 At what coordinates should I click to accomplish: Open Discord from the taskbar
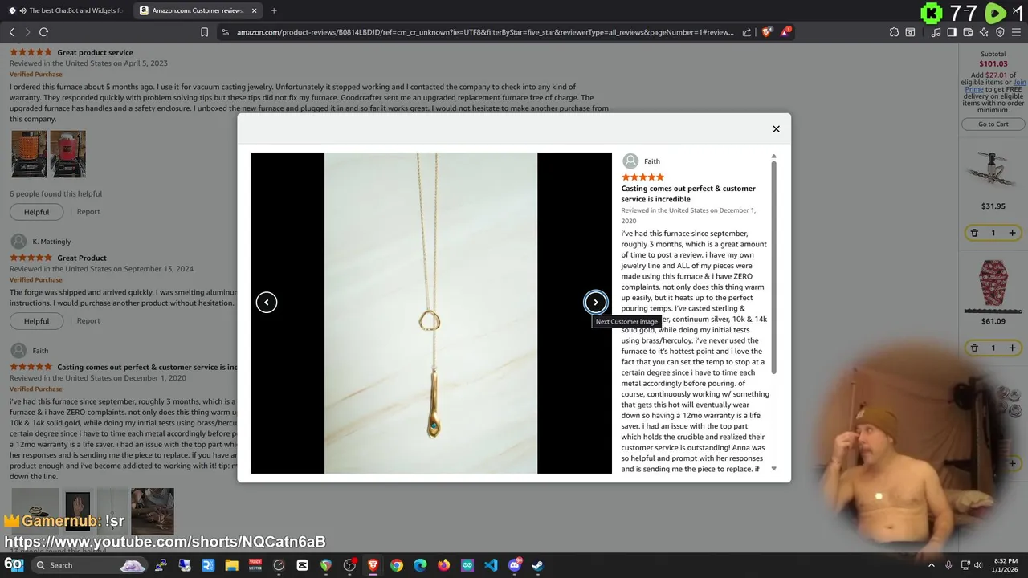point(514,565)
